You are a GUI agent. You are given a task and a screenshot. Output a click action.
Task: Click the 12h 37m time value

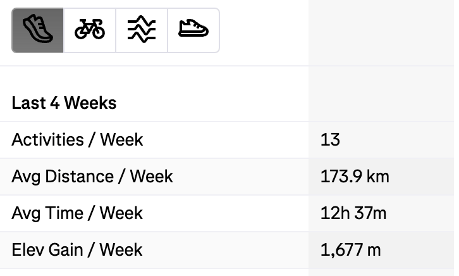[353, 213]
